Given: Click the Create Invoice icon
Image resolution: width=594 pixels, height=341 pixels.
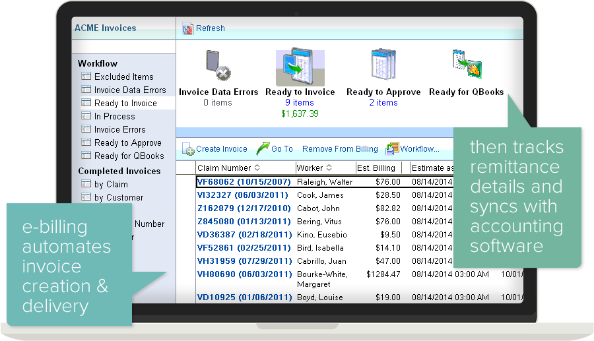Looking at the screenshot, I should (188, 149).
